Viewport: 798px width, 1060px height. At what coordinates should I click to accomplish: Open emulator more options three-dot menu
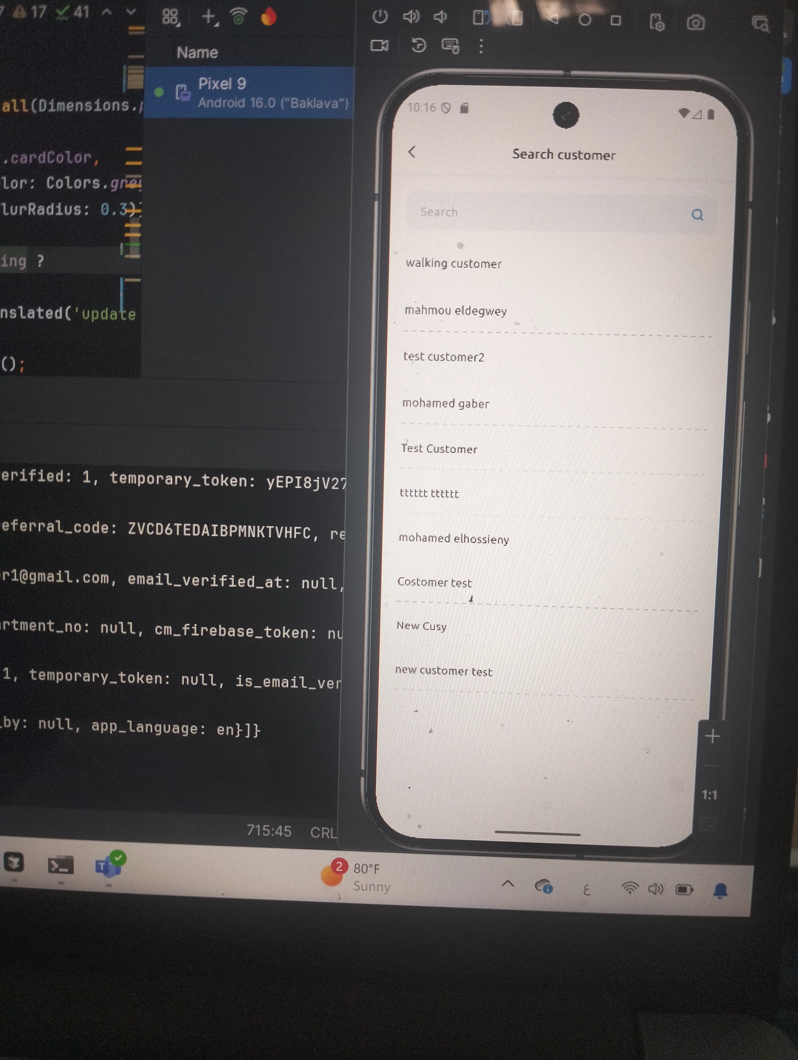point(481,46)
